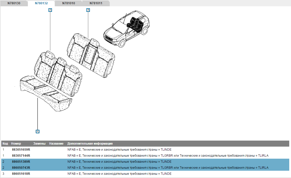Screen dimensions: 291x178
Task: Click the Замены column header
Action: coord(39,144)
